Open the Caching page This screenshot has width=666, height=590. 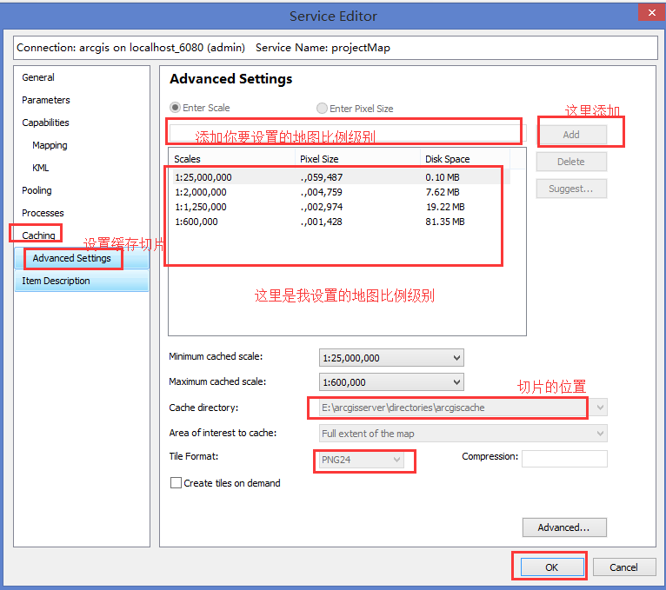coord(38,235)
